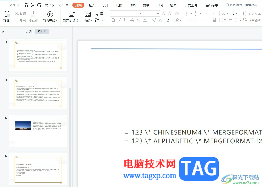Align text right
The width and height of the screenshot is (262, 187).
[202, 20]
